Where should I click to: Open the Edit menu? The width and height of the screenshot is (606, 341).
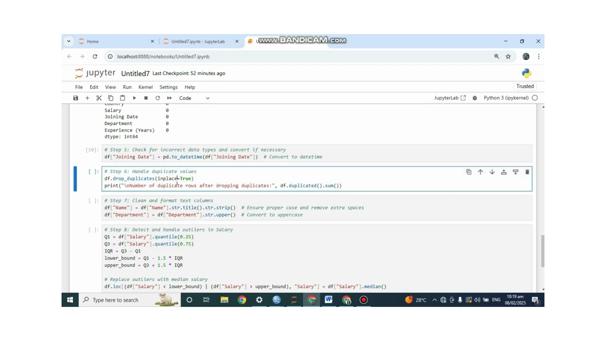(94, 87)
